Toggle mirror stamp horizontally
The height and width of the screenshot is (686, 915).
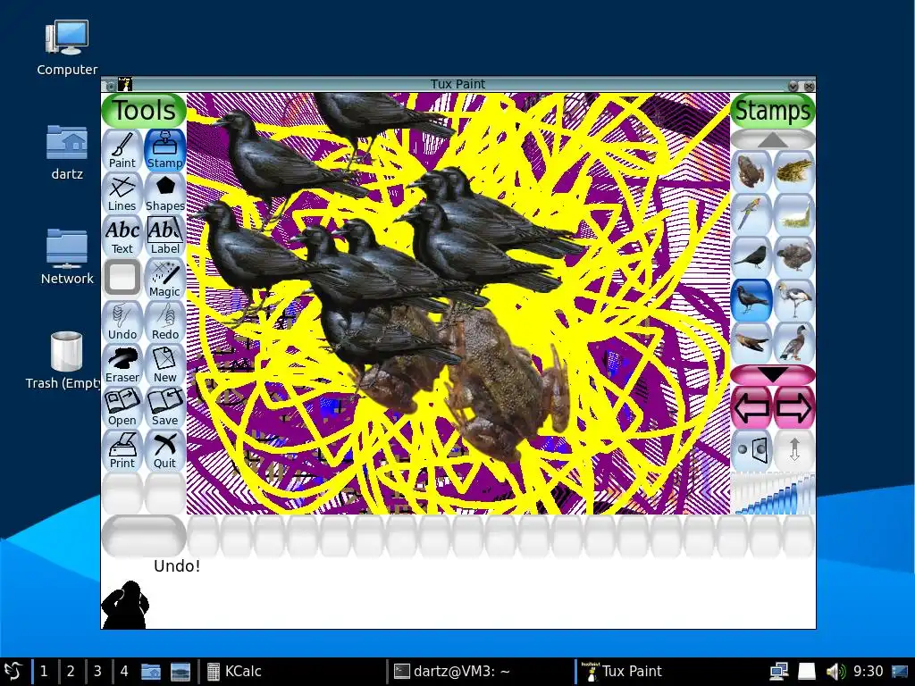pos(751,450)
